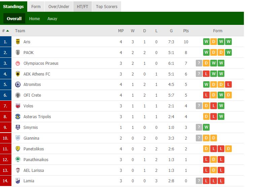
Task: Click the PAOK team logo
Action: coord(18,53)
